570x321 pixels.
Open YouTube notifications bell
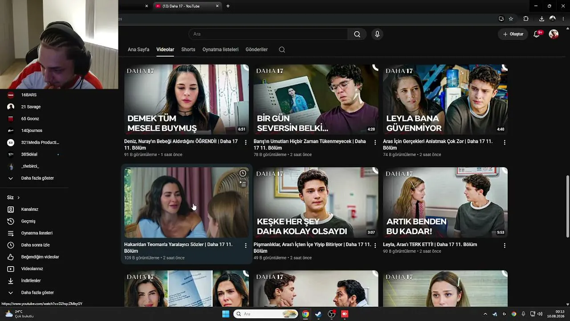tap(537, 34)
